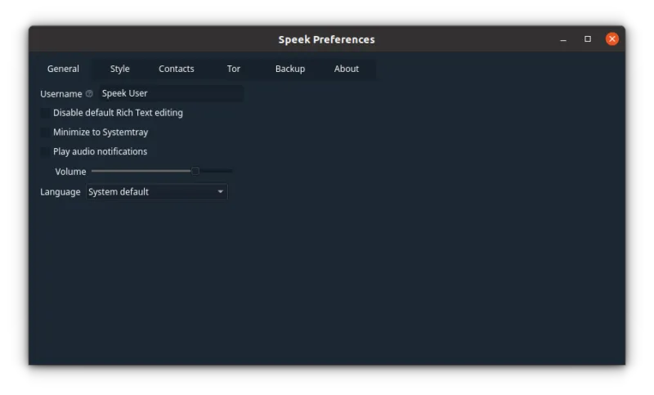Screen dimensions: 654x395
Task: Show the Backup tab
Action: 290,69
